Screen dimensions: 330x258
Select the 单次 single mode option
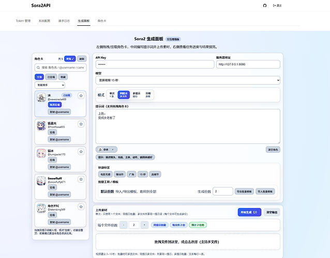pyautogui.click(x=112, y=94)
